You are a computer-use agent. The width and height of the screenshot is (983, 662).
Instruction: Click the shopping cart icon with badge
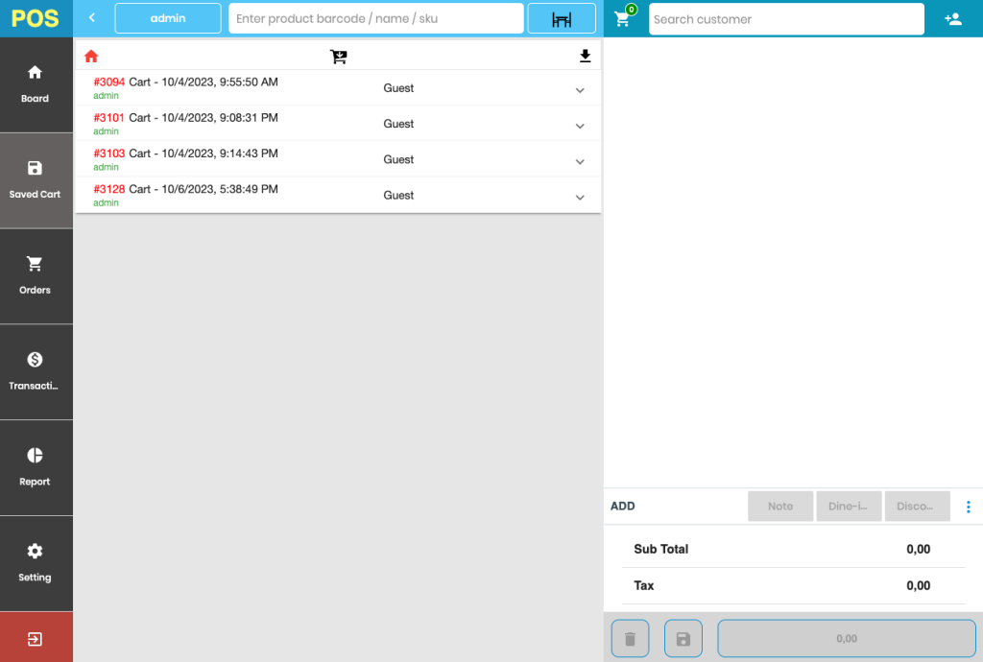tap(623, 19)
